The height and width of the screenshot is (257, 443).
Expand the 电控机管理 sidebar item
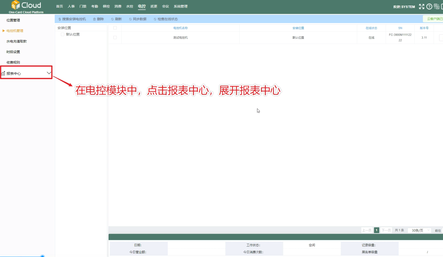point(15,31)
